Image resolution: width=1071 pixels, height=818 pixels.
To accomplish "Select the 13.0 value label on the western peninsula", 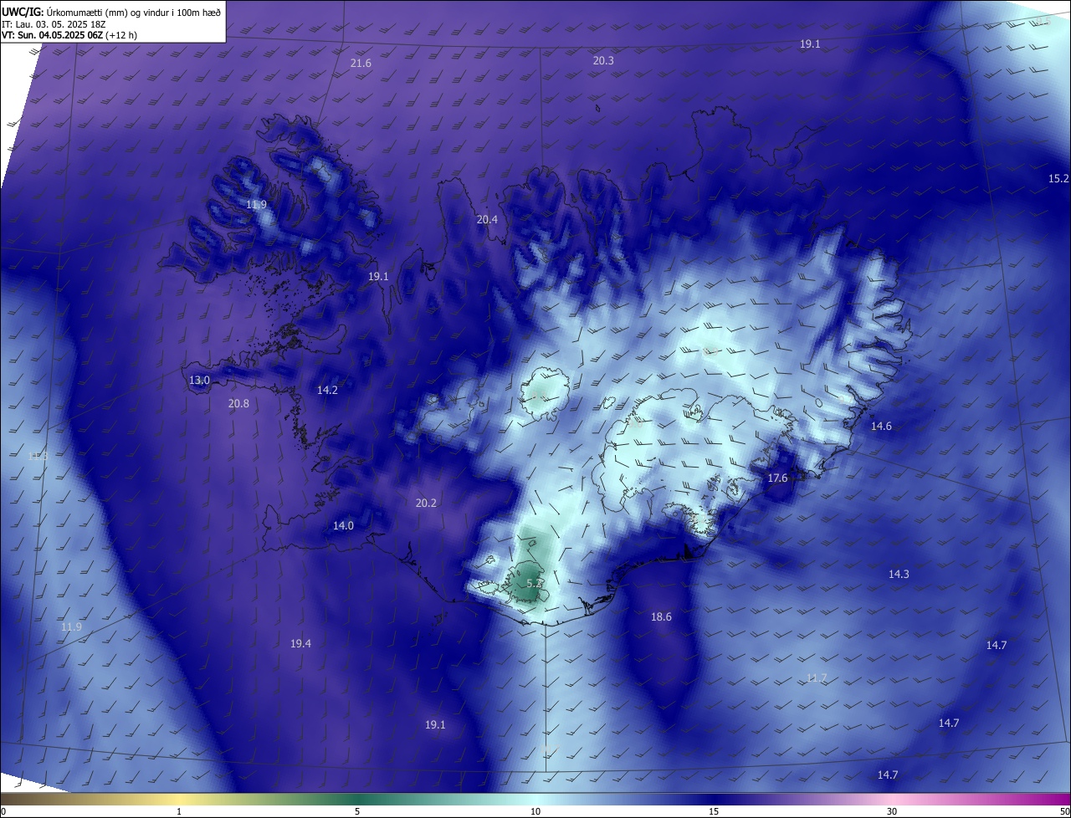I will 199,380.
